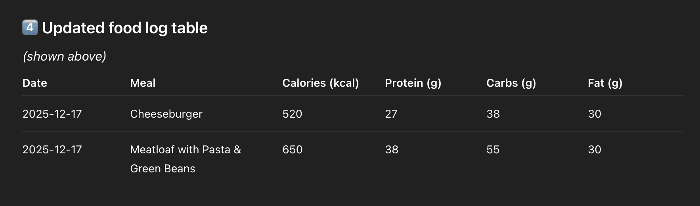Select the Cheeseburger meal cell

click(x=166, y=114)
